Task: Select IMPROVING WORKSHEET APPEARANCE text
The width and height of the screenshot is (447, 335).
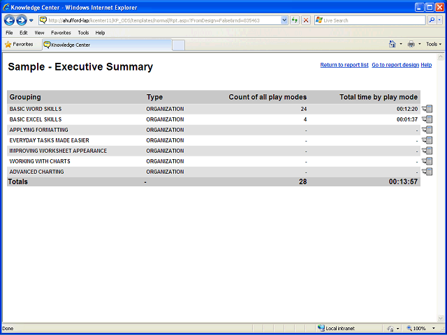Action: [58, 151]
